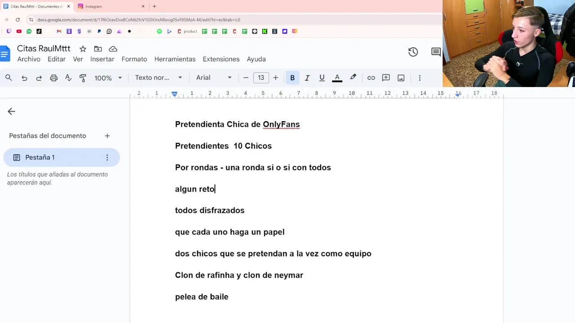This screenshot has height=323, width=575.
Task: Click the line "pelea de baile"
Action: coord(202,297)
